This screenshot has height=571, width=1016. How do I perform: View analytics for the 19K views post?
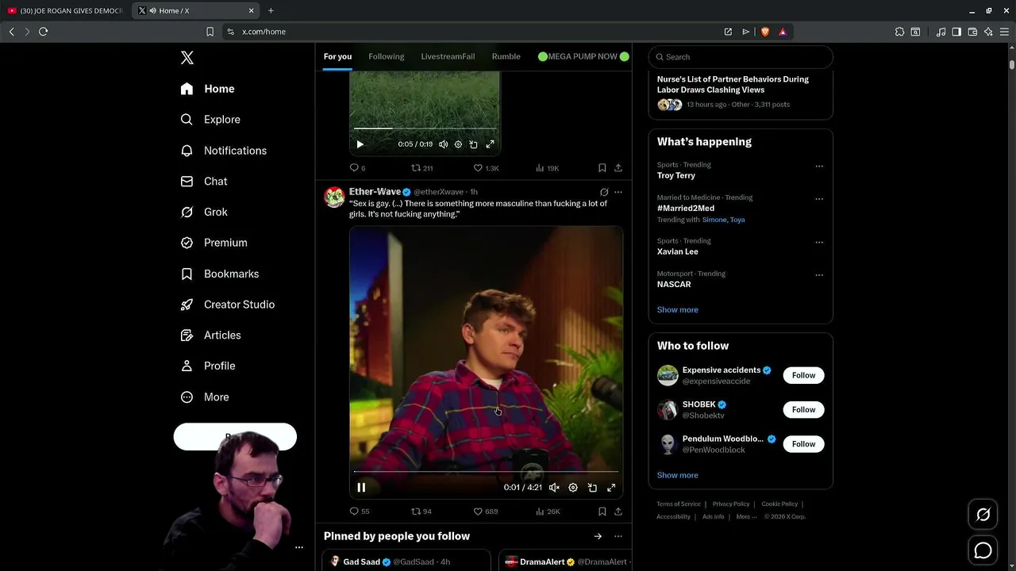[x=547, y=168]
